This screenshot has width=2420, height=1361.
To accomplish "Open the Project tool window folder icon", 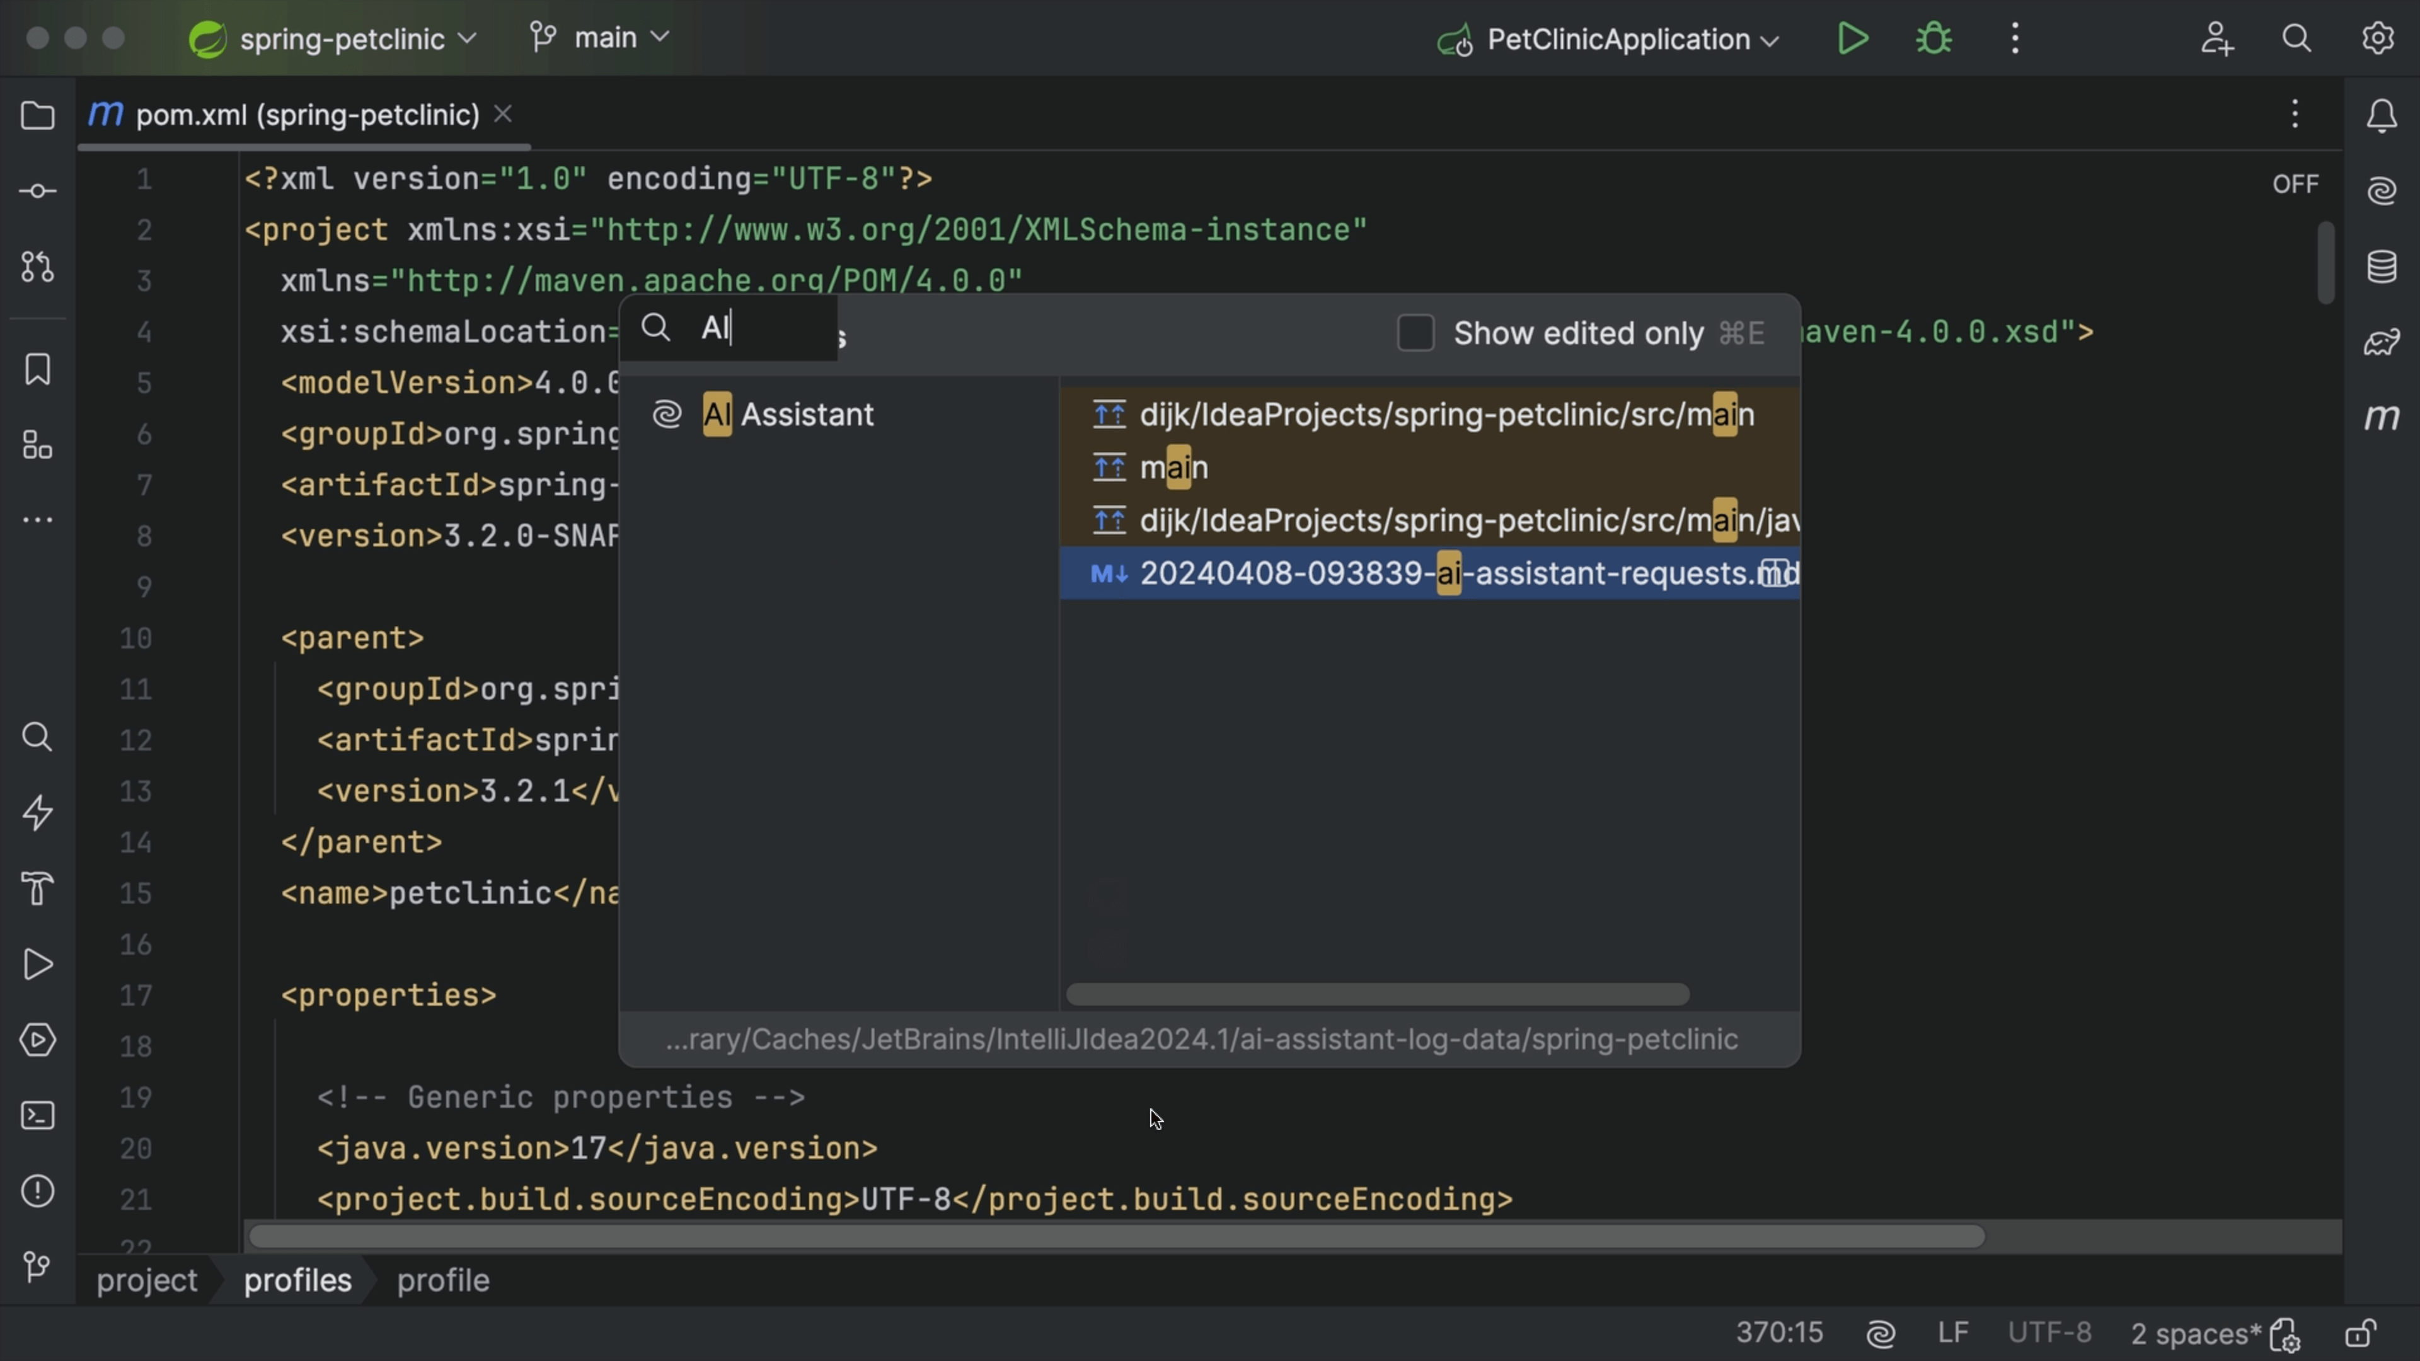I will tap(38, 115).
